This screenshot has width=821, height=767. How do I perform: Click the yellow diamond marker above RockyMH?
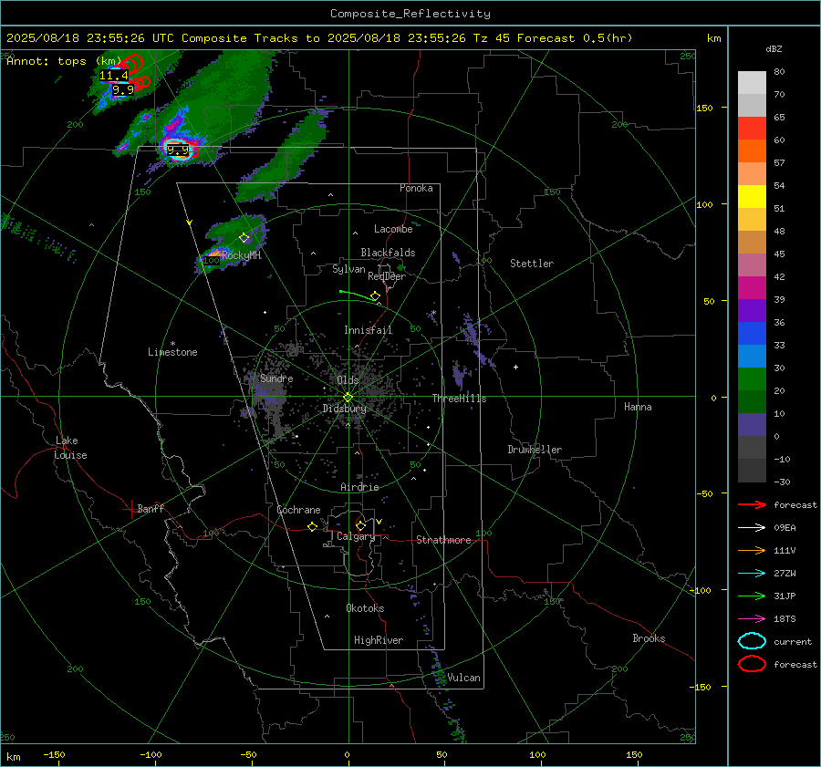244,238
